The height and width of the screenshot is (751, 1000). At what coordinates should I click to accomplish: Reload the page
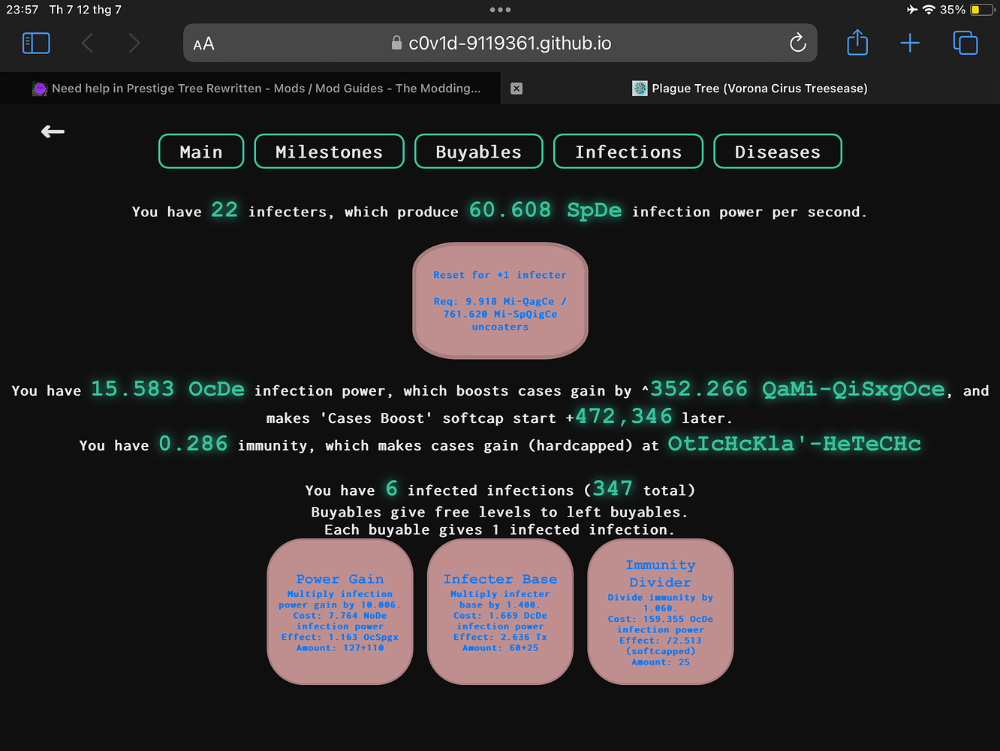[x=797, y=43]
